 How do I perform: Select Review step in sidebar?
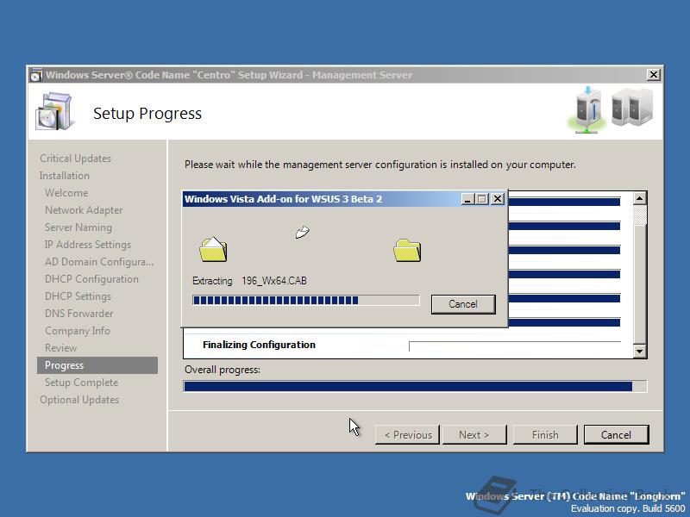click(x=60, y=348)
